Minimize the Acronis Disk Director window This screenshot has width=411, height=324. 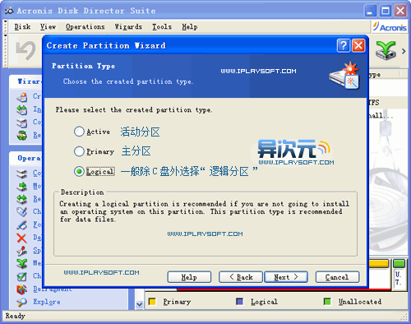370,11
